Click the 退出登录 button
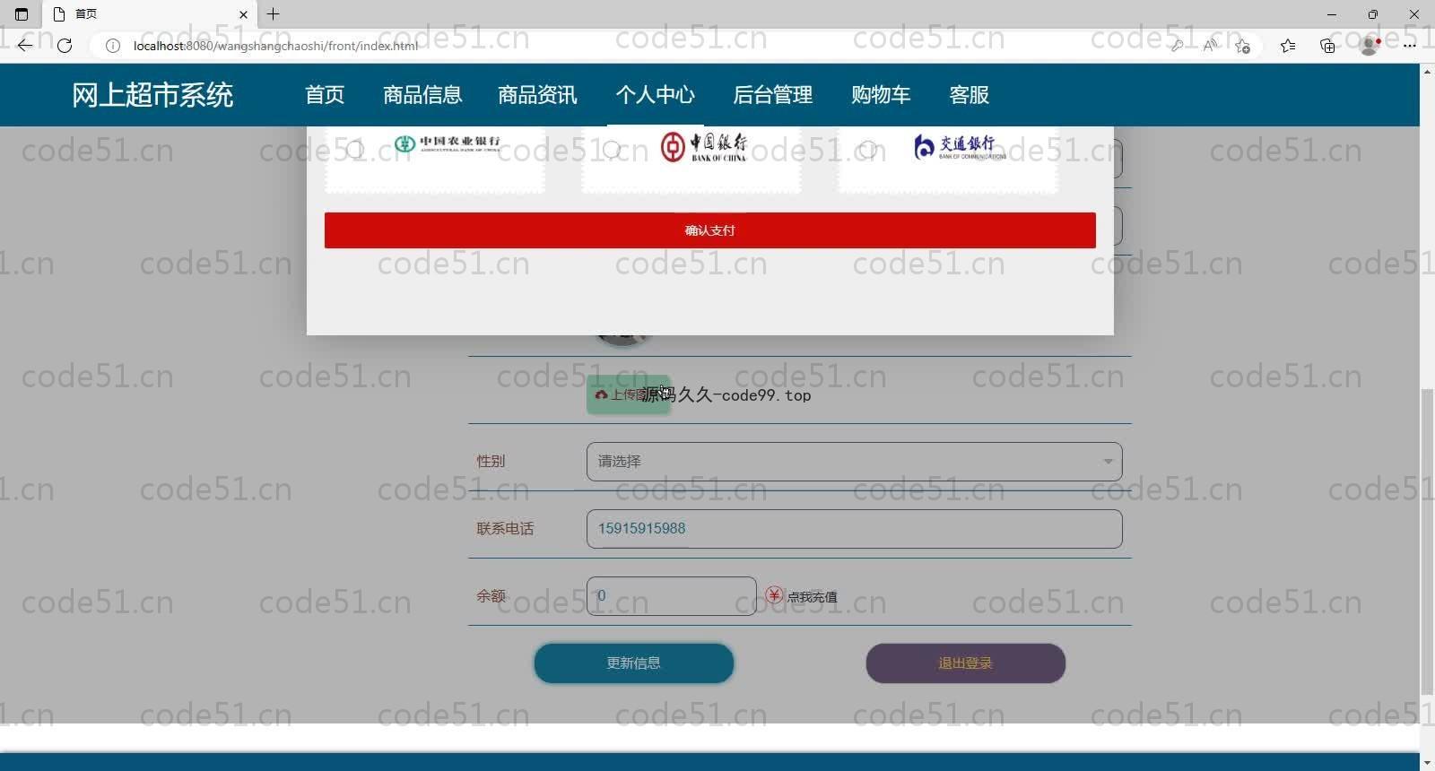1435x771 pixels. tap(966, 663)
